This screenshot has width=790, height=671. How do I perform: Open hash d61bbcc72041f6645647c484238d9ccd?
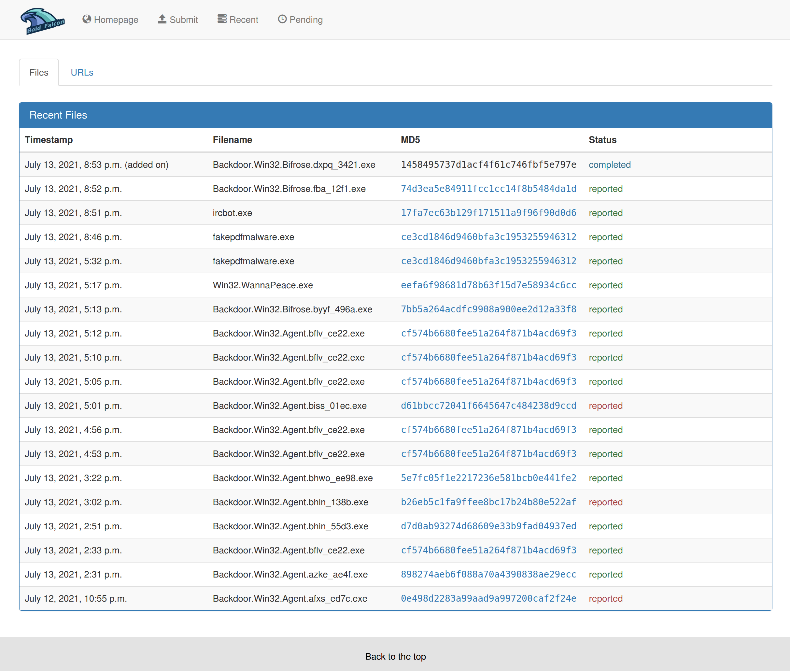pos(488,406)
